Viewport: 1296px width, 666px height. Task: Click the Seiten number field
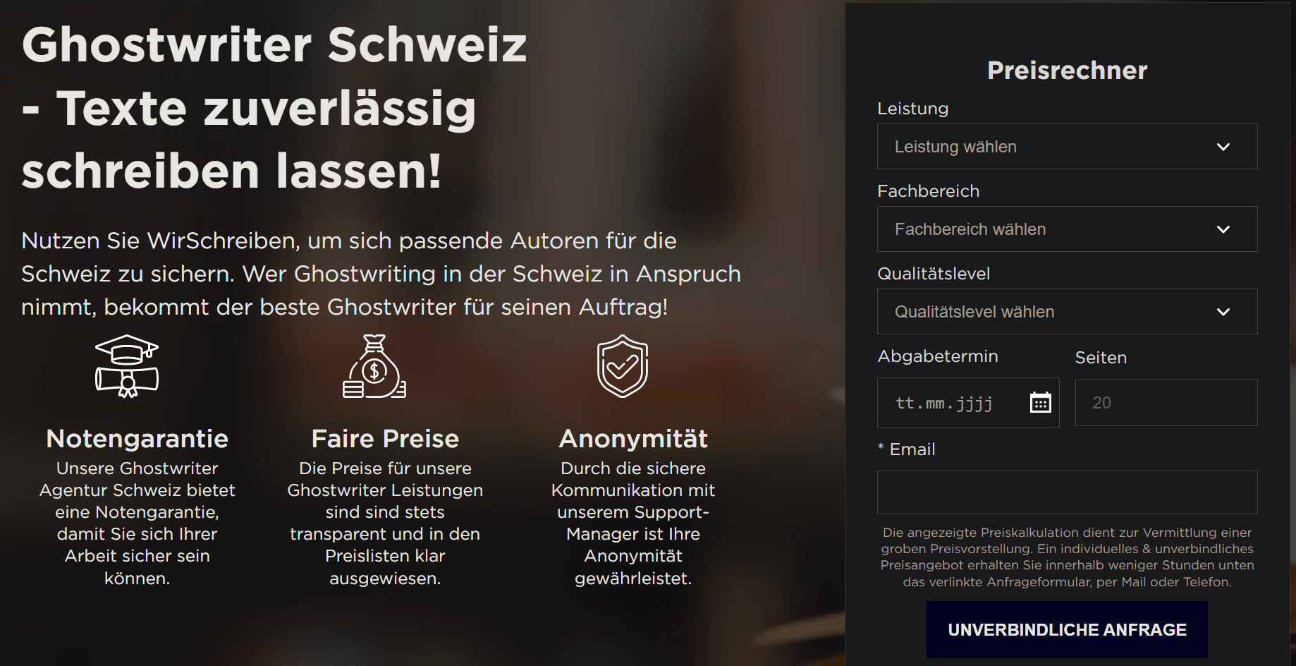click(1166, 403)
